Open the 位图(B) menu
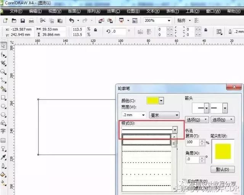Image resolution: width=244 pixels, height=195 pixels. click(133, 11)
